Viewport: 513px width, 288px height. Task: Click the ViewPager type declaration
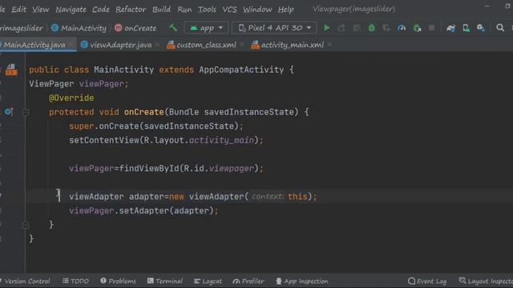click(x=51, y=84)
